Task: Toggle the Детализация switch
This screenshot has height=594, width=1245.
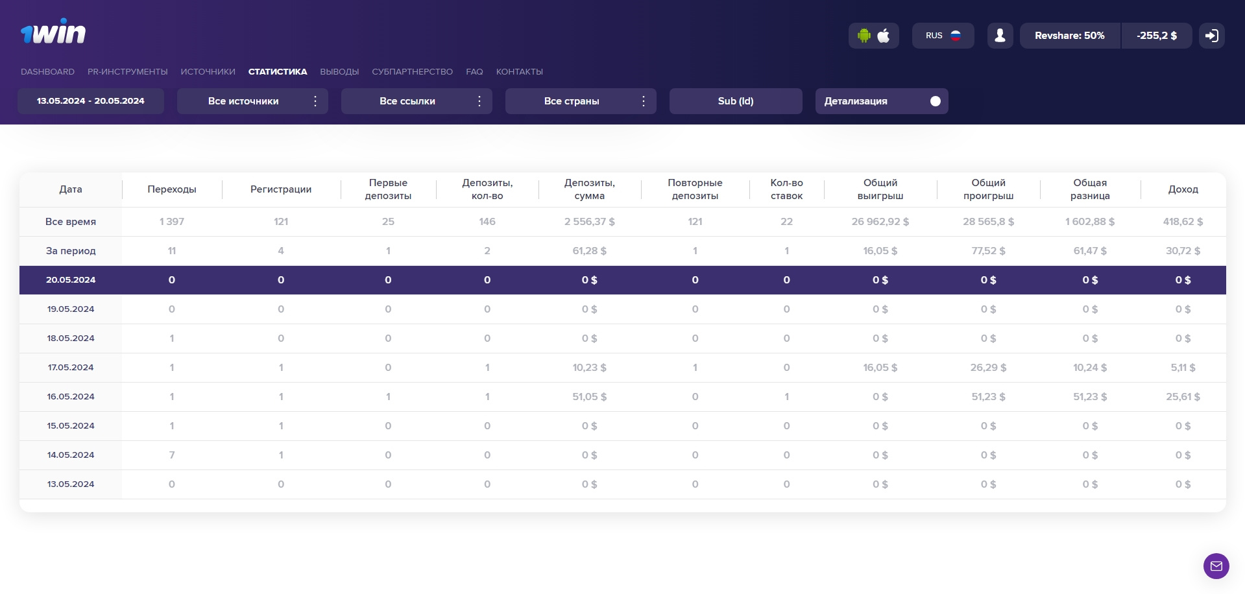Action: 935,101
